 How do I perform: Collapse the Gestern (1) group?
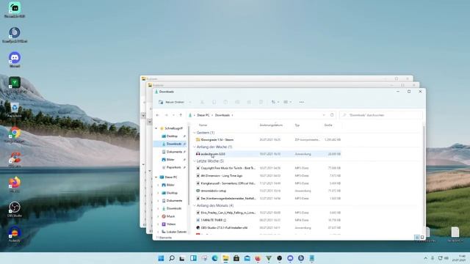pyautogui.click(x=194, y=133)
